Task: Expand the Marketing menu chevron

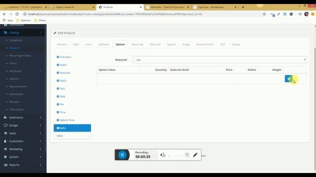Action: (x=40, y=149)
